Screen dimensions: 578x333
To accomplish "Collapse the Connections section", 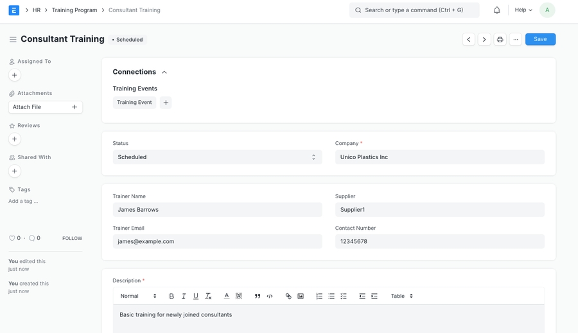I will [164, 73].
